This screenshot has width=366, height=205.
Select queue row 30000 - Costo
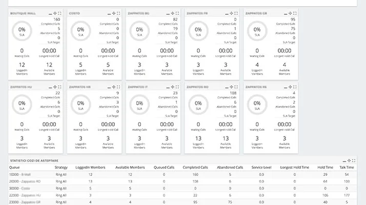tap(182, 188)
